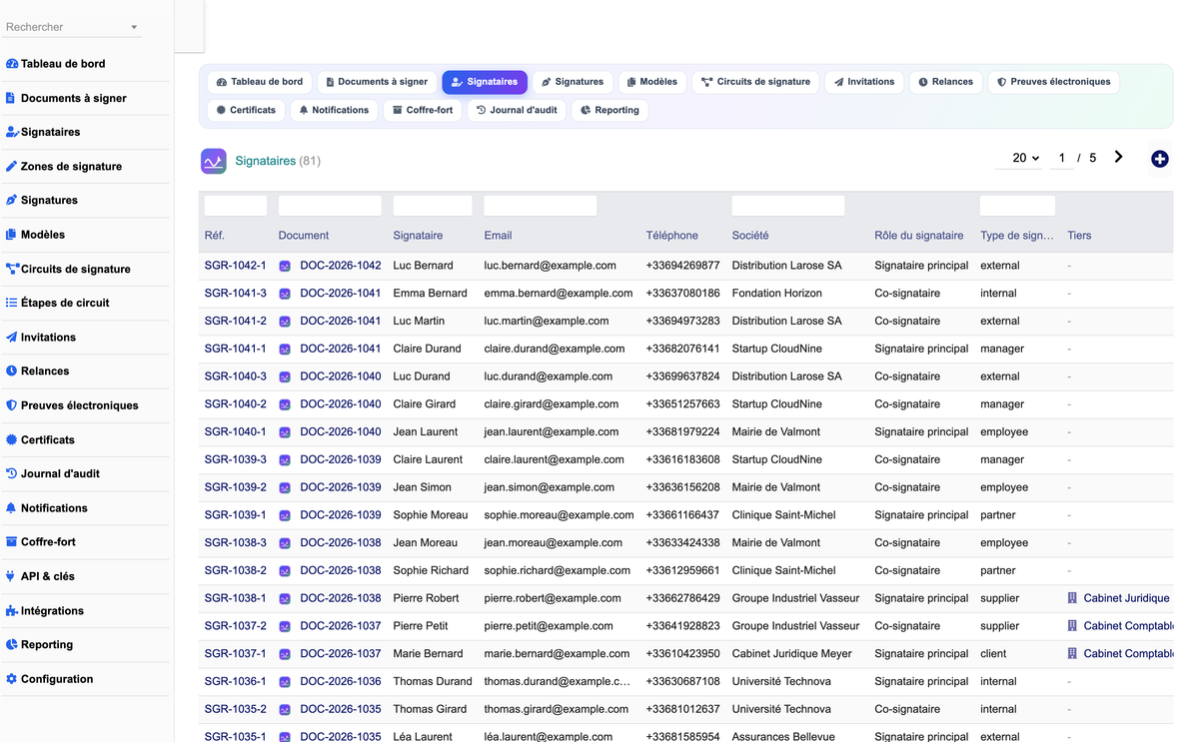Open Relances from the sidebar
This screenshot has width=1199, height=742.
pyautogui.click(x=38, y=371)
